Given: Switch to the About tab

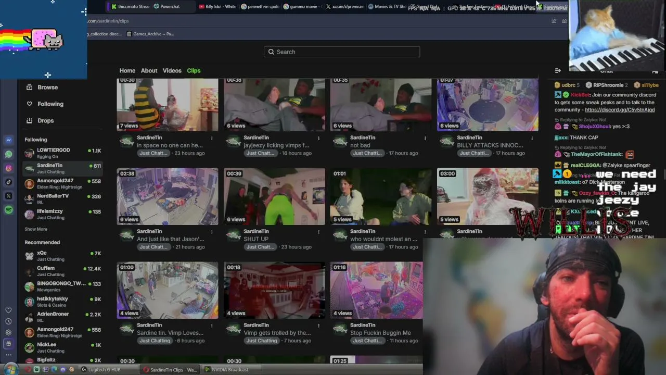Looking at the screenshot, I should (x=149, y=71).
